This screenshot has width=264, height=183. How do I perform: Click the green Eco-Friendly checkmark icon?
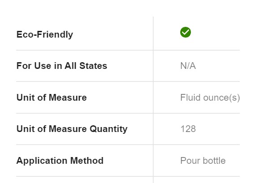[186, 32]
